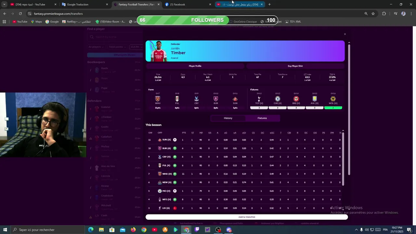Open the Chrome three-dot menu
Viewport: 416px width, 234px height.
(x=411, y=14)
